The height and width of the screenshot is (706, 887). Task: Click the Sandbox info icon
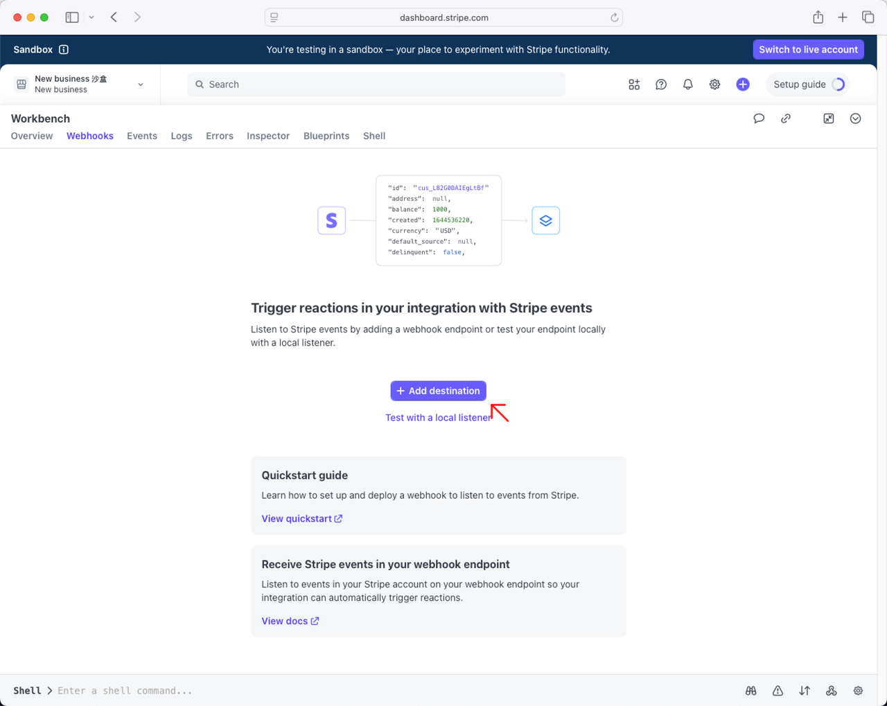pyautogui.click(x=64, y=49)
